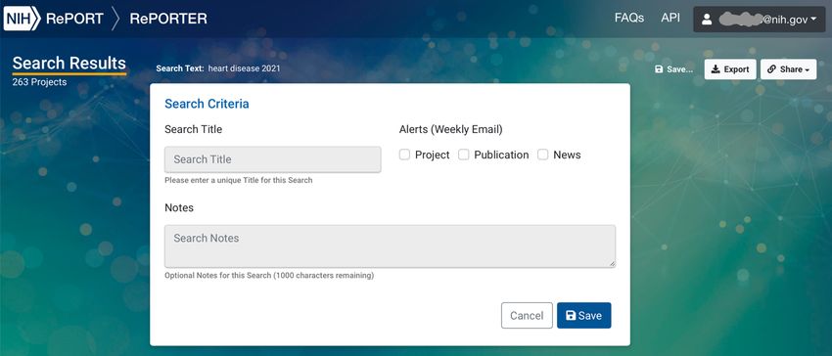Expand the Share dropdown caret
The image size is (832, 356).
[808, 69]
